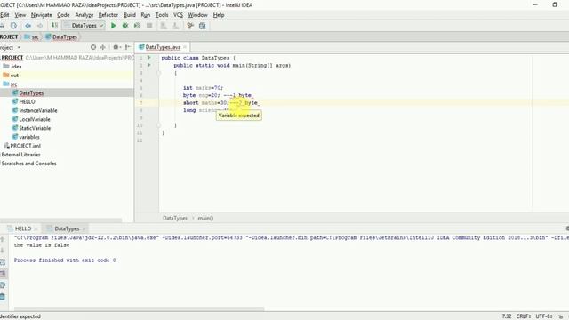Select the src folder in project tree
Viewport: 569px width, 320px height.
click(x=10, y=84)
